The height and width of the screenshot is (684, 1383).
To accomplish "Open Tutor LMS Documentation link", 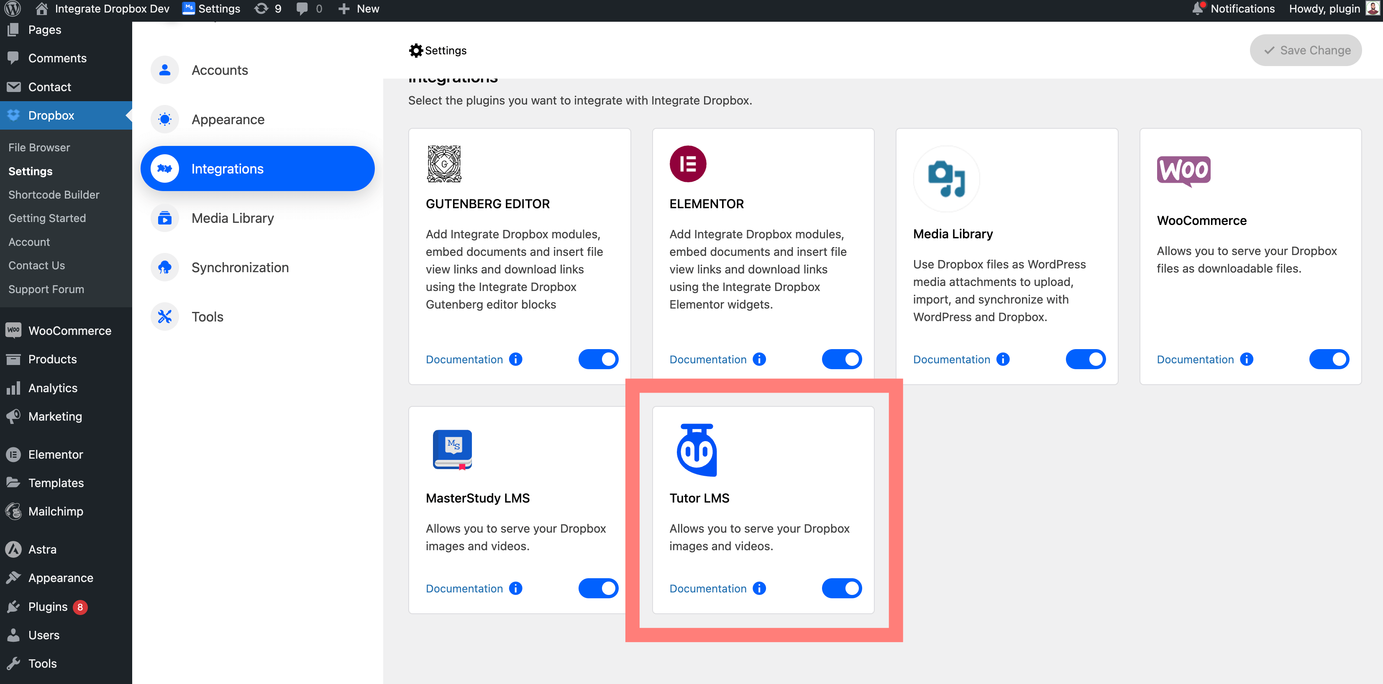I will (708, 589).
